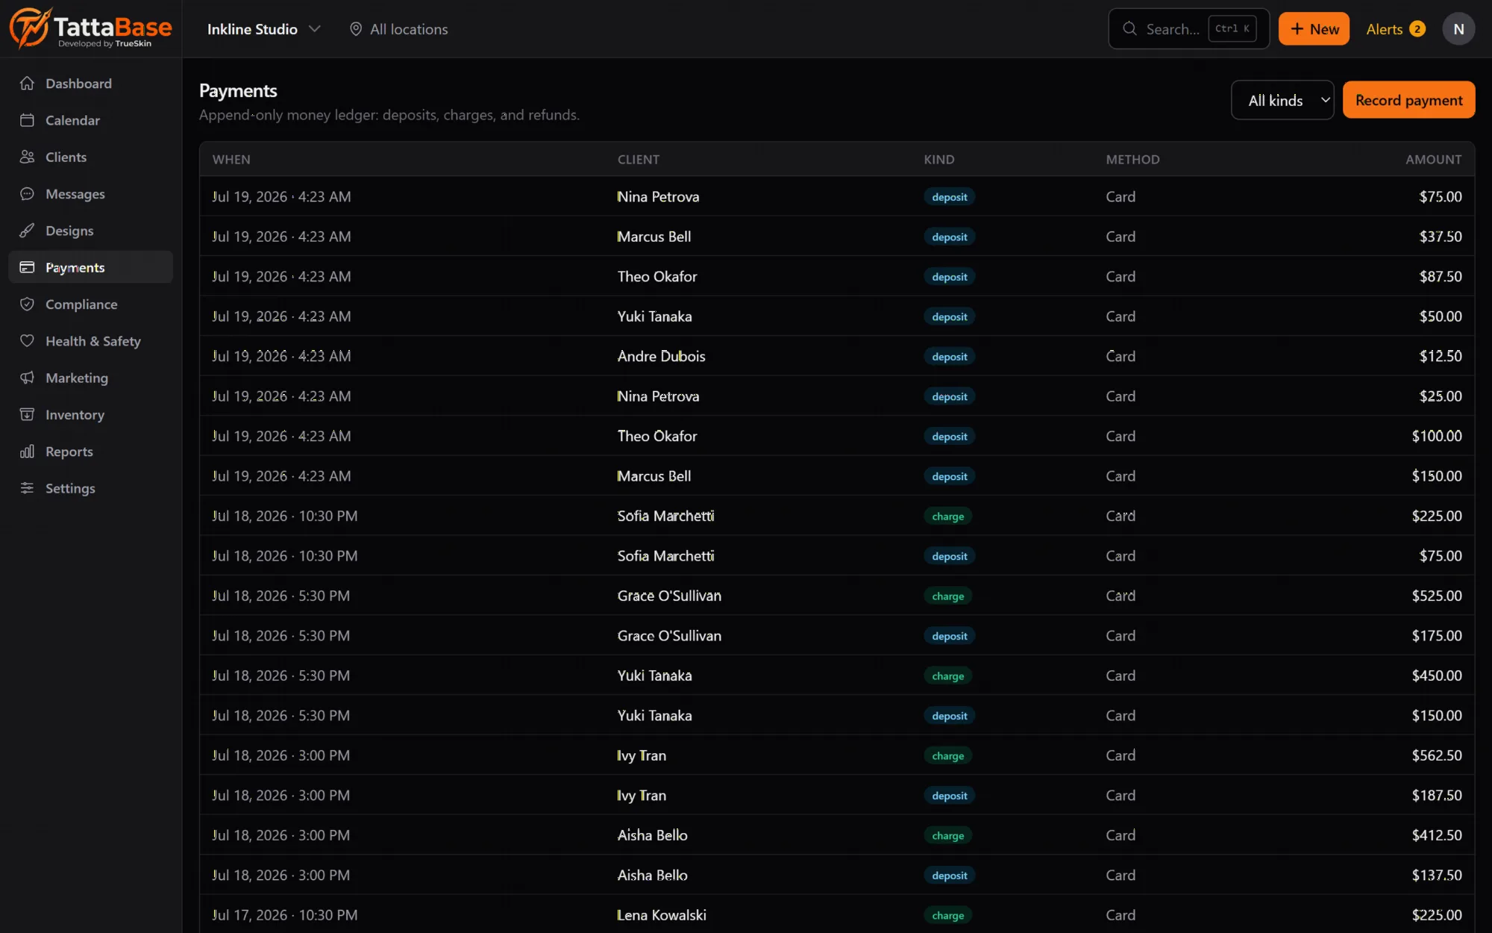Click Lena Kowalski client name
Screen dimensions: 1492x933
point(661,915)
